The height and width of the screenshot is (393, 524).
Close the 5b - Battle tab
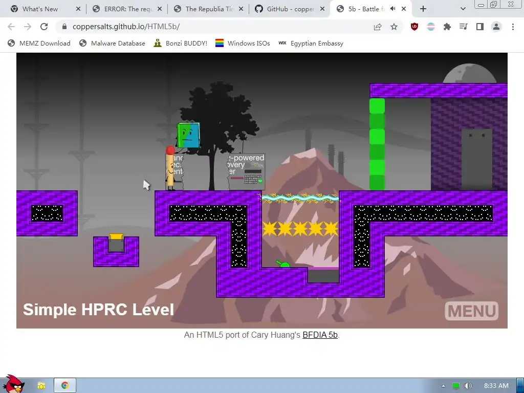point(404,9)
